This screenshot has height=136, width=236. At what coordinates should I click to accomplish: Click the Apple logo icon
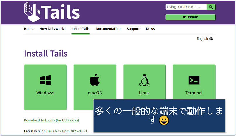pos(95,80)
